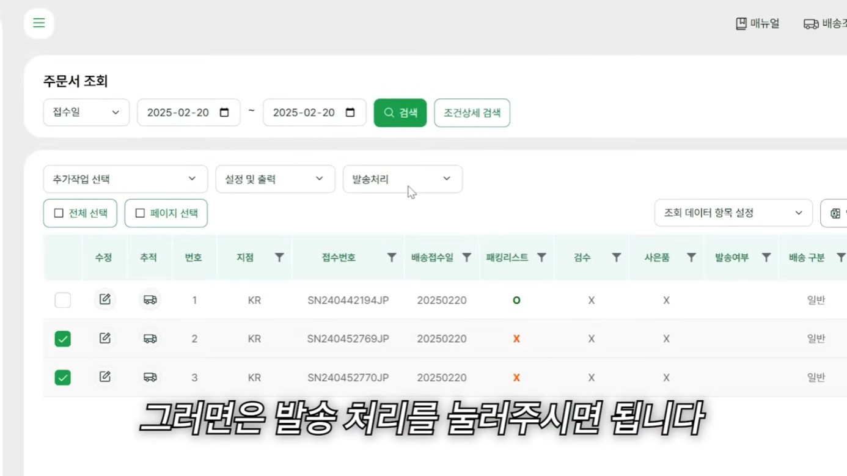Open the 조회 데이터 항목 설정 dropdown
The width and height of the screenshot is (847, 476).
click(x=733, y=213)
